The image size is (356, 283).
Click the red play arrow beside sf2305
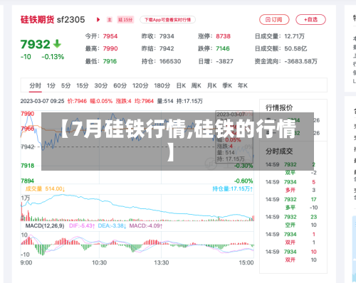coord(98,20)
